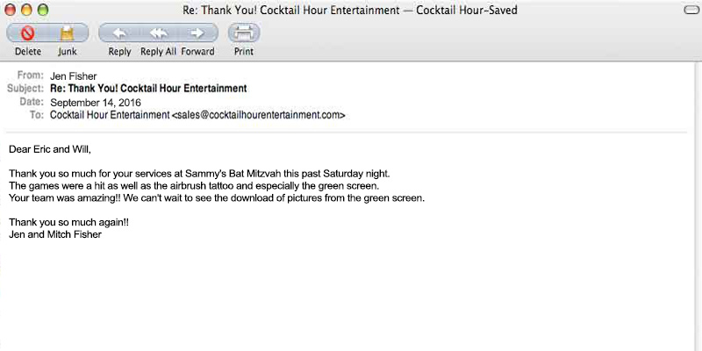Click the line about airbrush tattoo

pyautogui.click(x=194, y=186)
